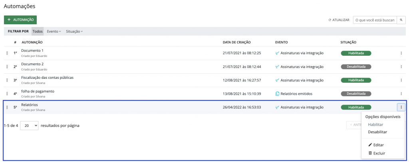The width and height of the screenshot is (409, 162).
Task: Focus the search input field
Action: 375,20
